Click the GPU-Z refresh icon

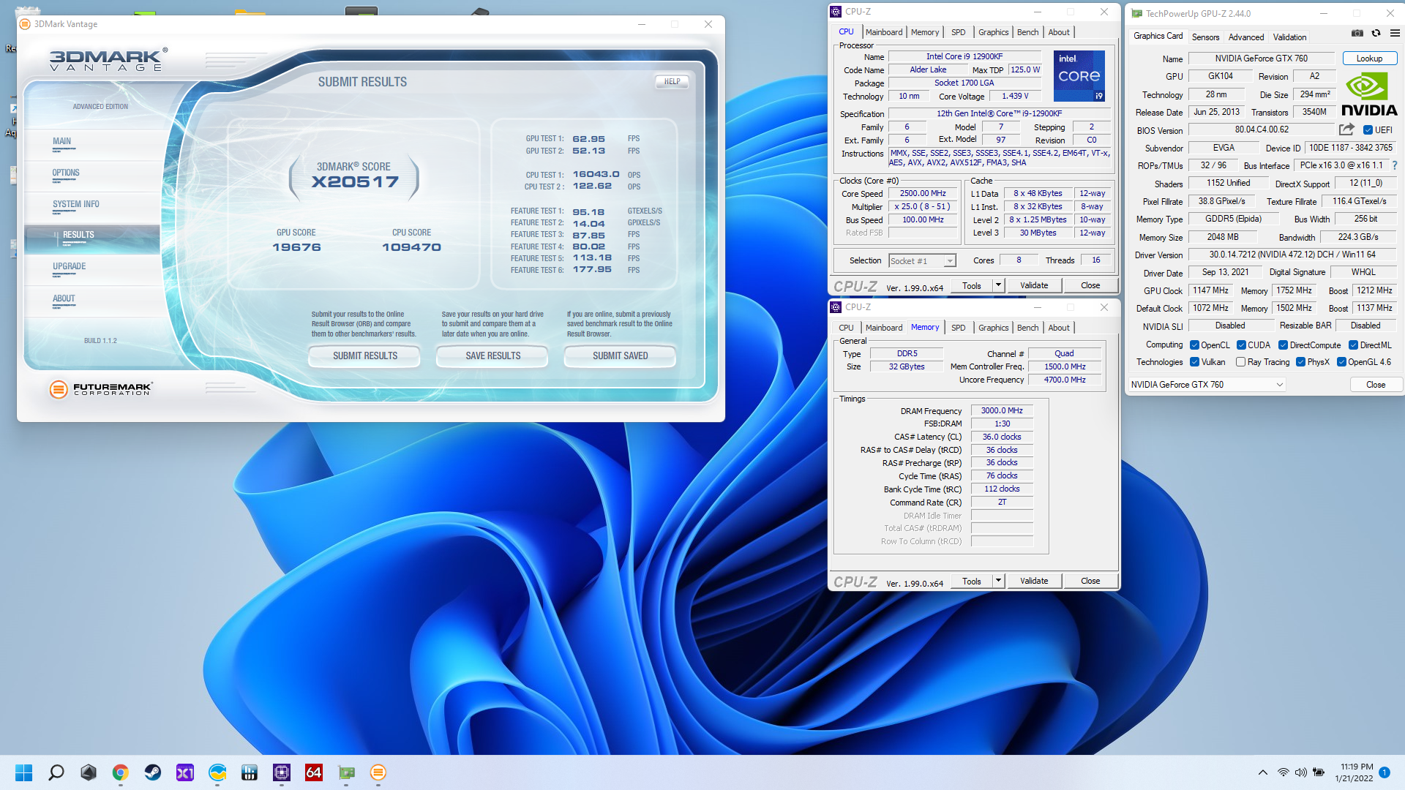click(x=1376, y=33)
